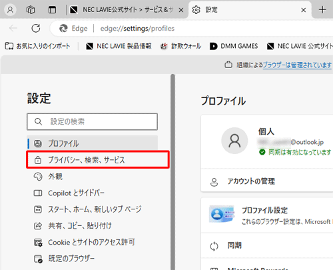Click the default browser icon

click(38, 259)
